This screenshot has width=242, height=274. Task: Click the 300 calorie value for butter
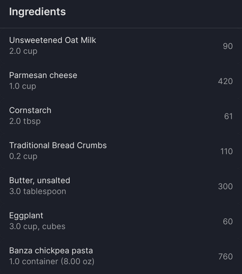(225, 187)
